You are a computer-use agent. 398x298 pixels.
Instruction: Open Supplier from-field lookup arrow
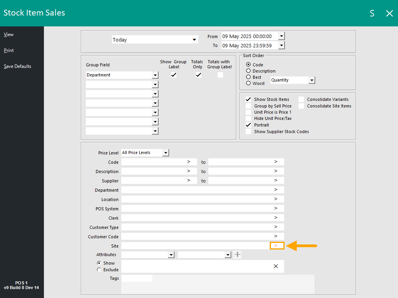pyautogui.click(x=189, y=180)
